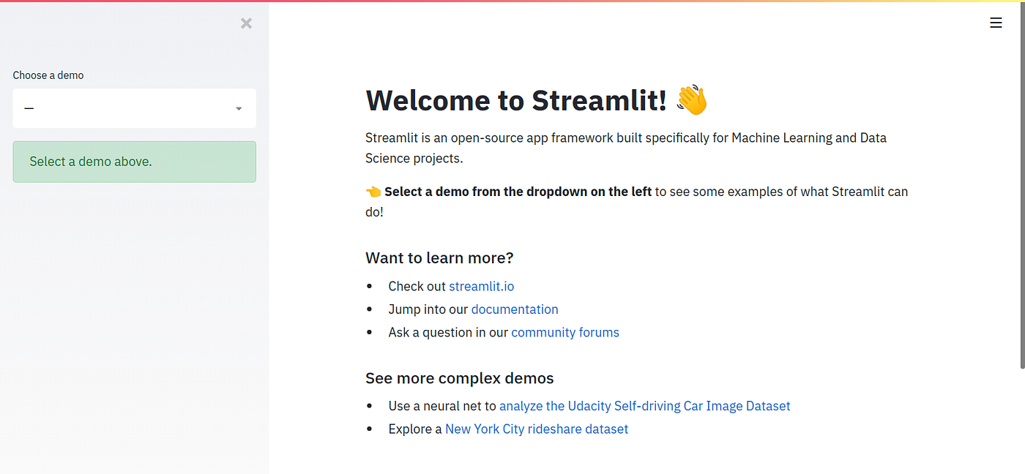Open the community forums link
Viewport: 1025px width, 474px height.
pos(564,332)
